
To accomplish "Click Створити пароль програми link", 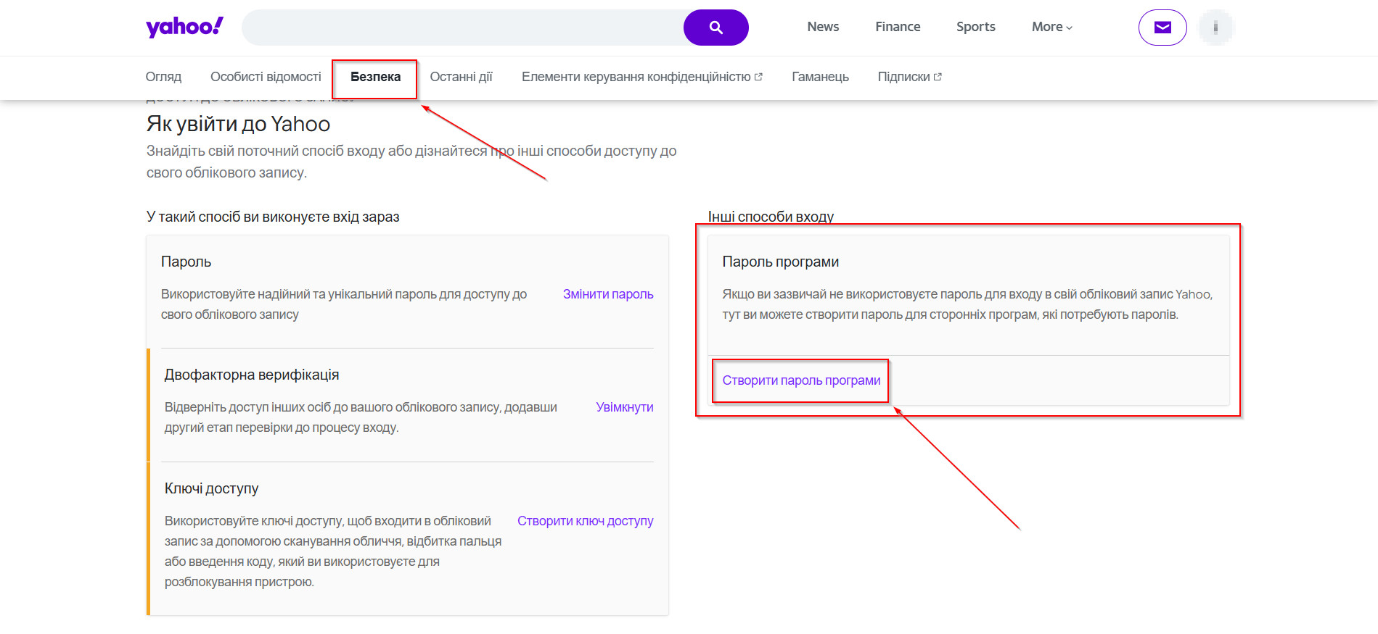I will tap(801, 380).
